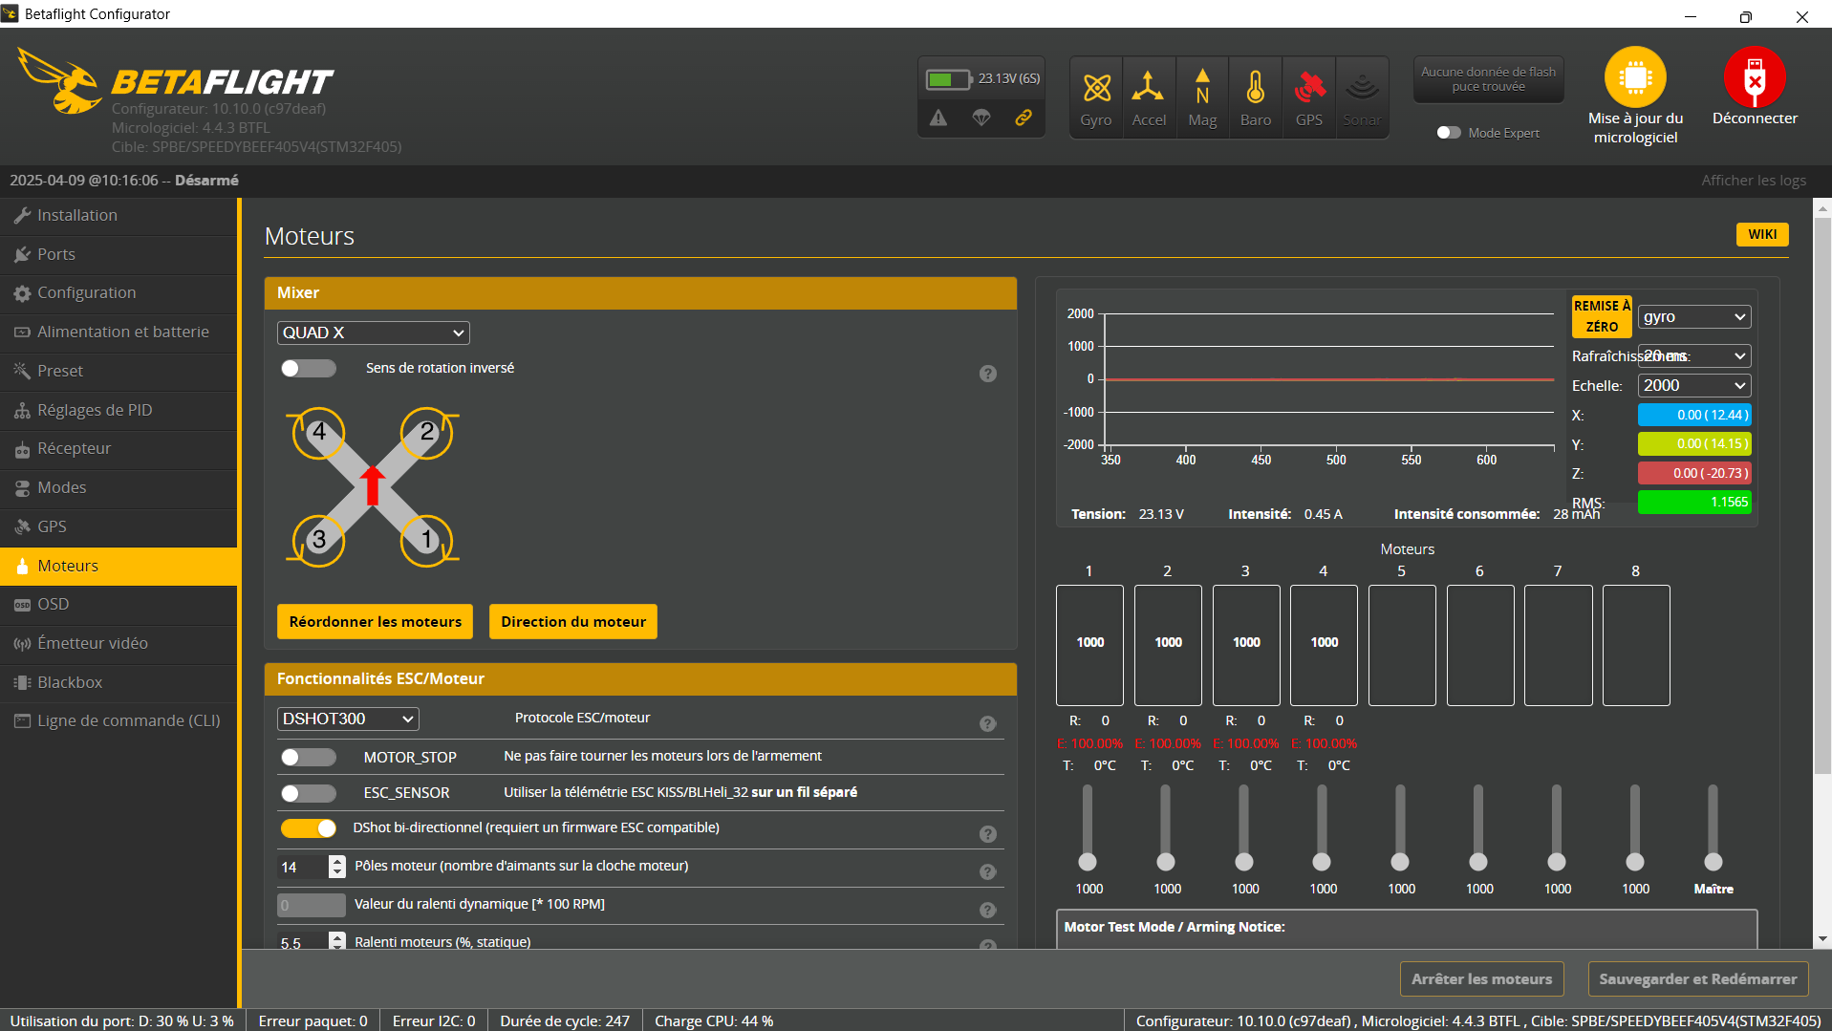Open the gyro graph source dropdown

(1693, 317)
